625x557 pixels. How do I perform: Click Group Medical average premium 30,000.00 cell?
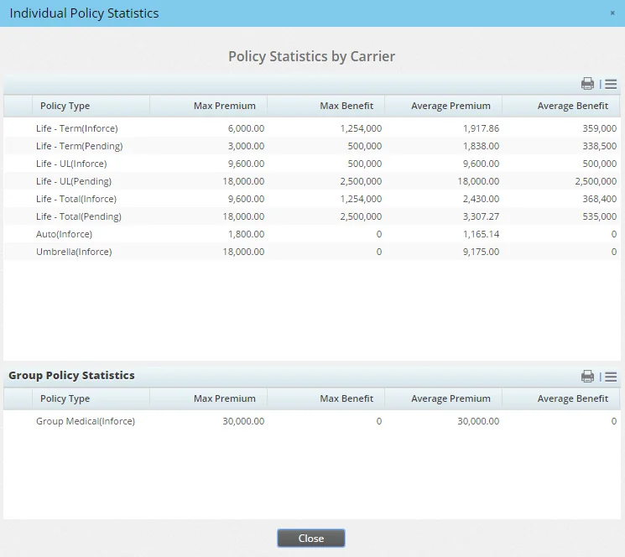tap(478, 421)
